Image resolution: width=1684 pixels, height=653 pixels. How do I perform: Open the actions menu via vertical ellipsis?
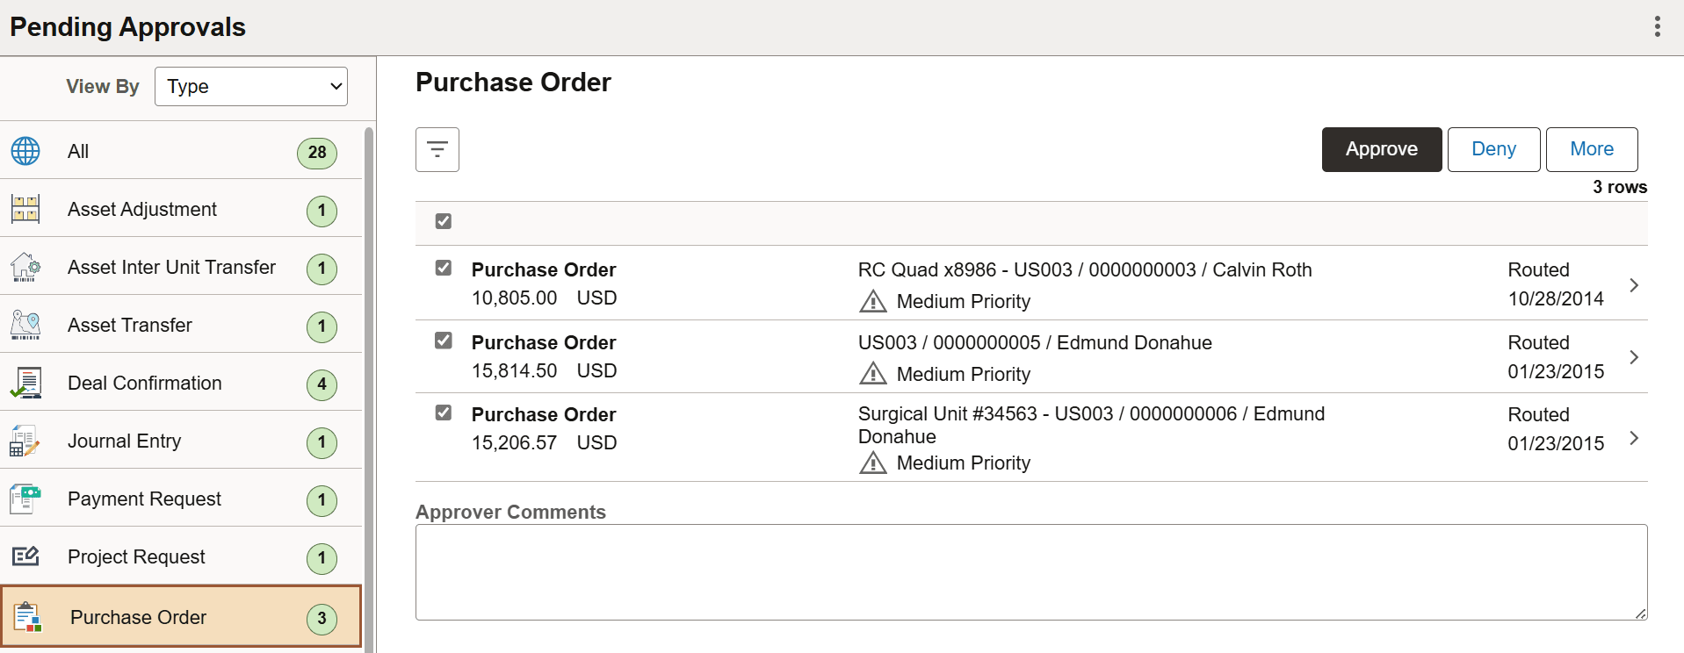pos(1659,26)
